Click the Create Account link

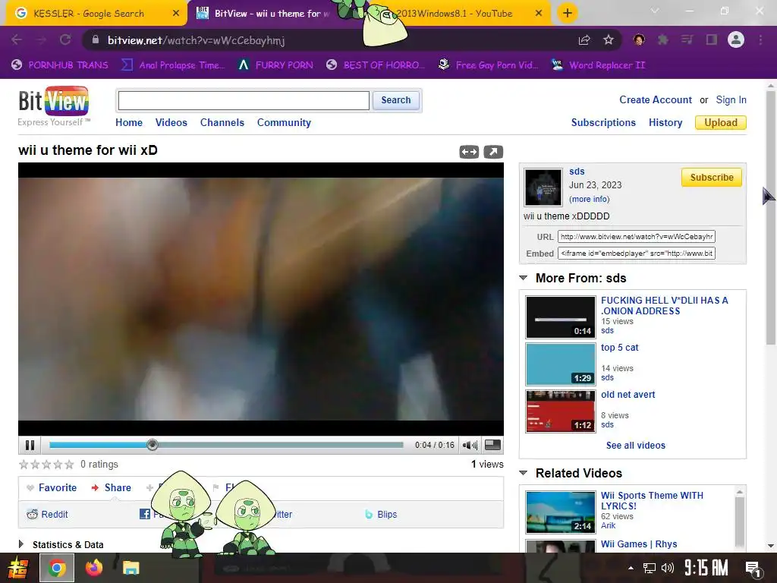(x=655, y=99)
